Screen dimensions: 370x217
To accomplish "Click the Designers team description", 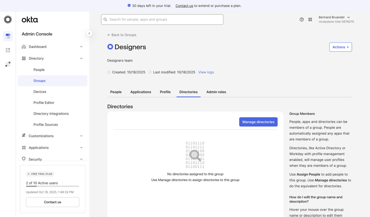I will point(120,60).
